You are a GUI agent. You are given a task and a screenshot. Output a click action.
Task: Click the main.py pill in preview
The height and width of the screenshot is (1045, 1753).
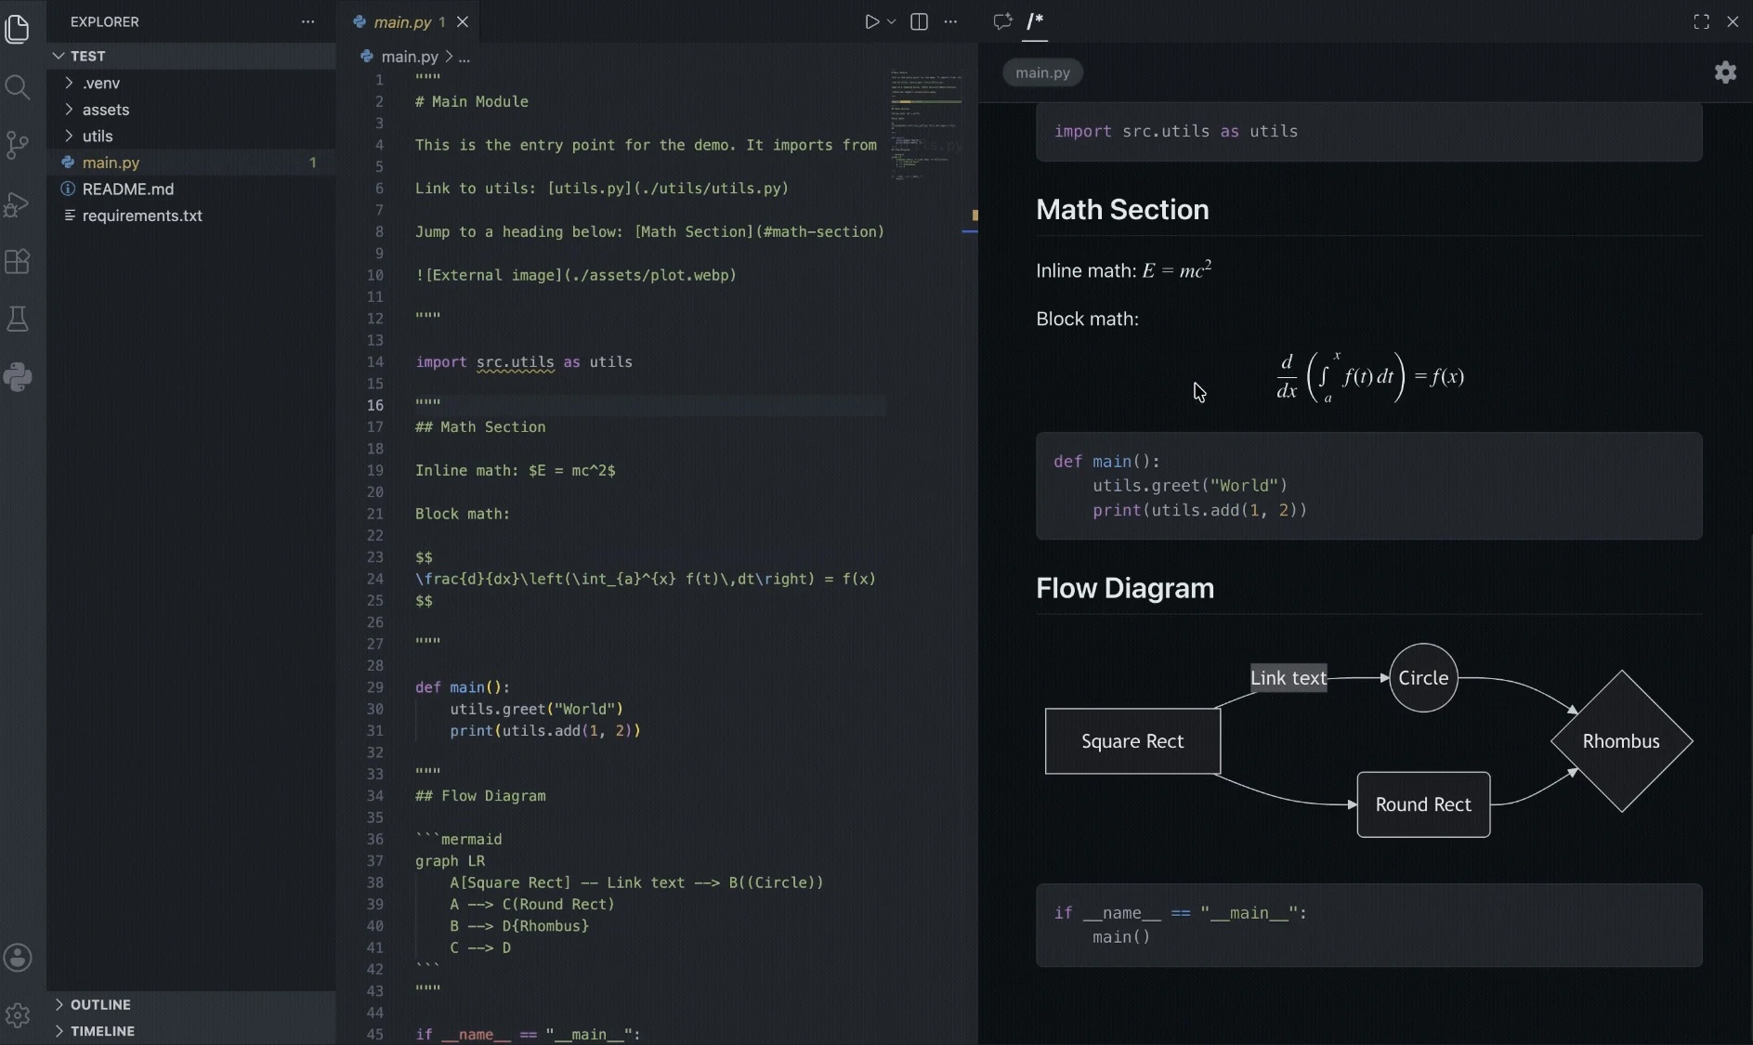[1042, 72]
